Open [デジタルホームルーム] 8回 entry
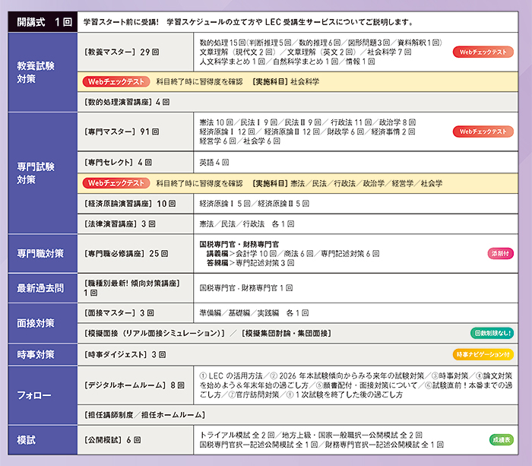 tap(133, 385)
